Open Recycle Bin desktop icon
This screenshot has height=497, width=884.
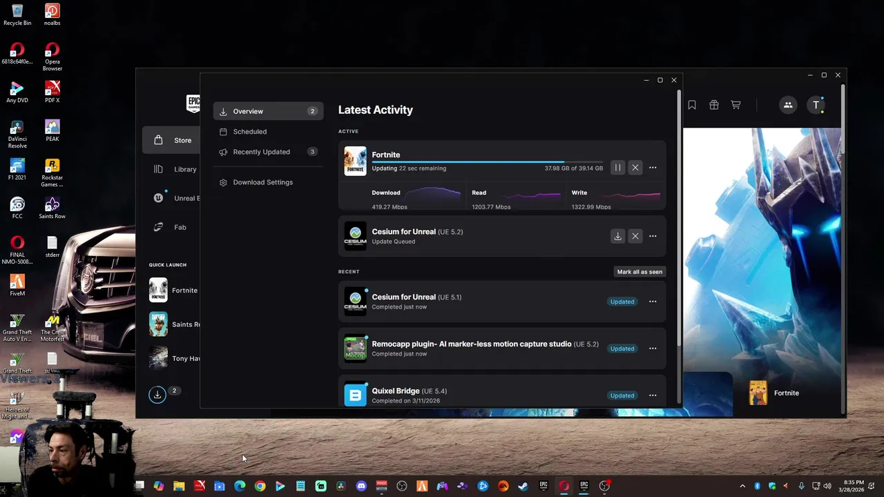pos(17,14)
